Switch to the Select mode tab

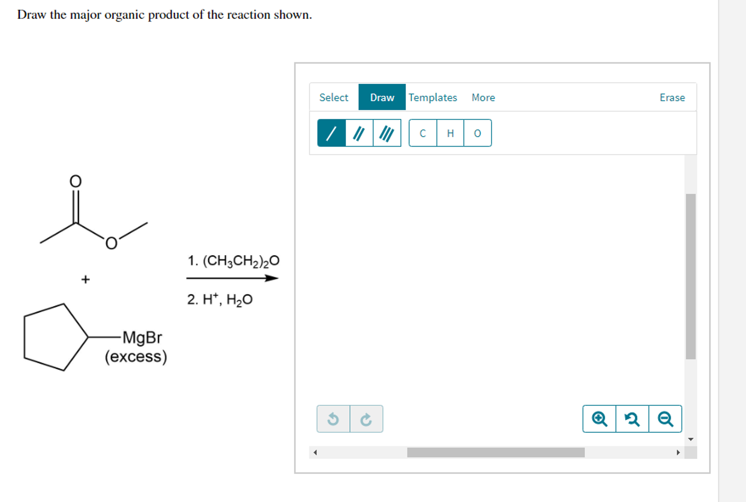tap(334, 97)
